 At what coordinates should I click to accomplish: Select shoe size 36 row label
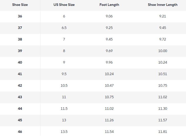click(x=20, y=16)
